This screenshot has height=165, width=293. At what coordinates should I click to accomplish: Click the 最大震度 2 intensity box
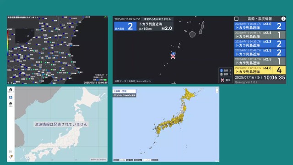125,27
